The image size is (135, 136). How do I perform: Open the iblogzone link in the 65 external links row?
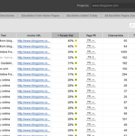(x=34, y=41)
